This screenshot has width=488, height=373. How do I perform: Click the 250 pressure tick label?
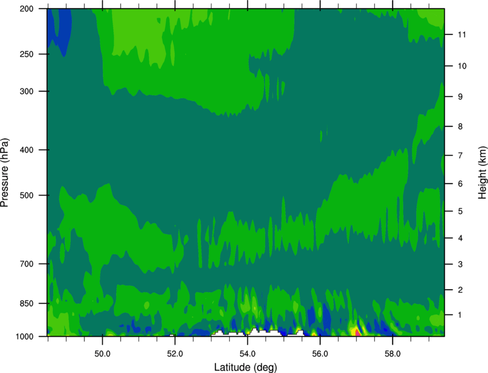pyautogui.click(x=26, y=54)
